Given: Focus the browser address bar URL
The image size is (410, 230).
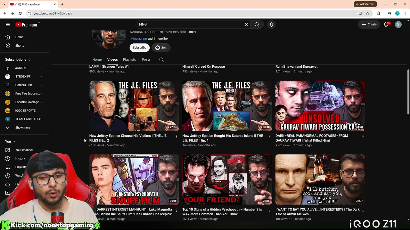Looking at the screenshot, I should [x=192, y=13].
